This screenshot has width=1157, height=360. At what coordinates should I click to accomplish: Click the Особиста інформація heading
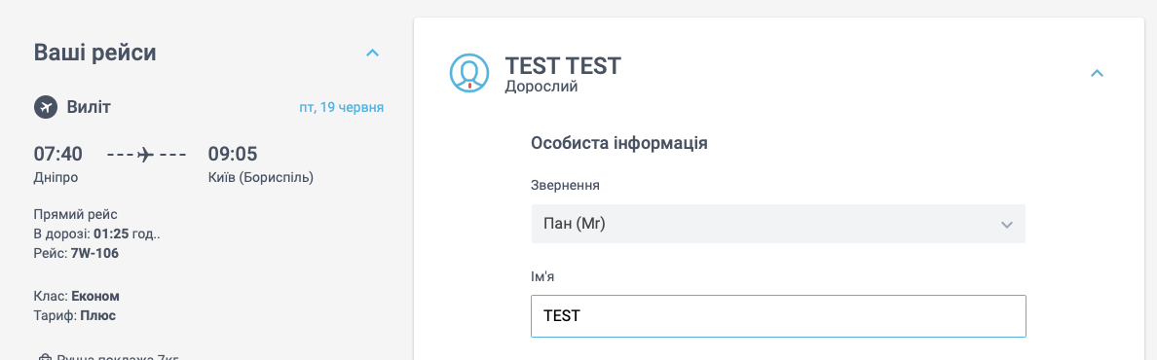pos(619,143)
